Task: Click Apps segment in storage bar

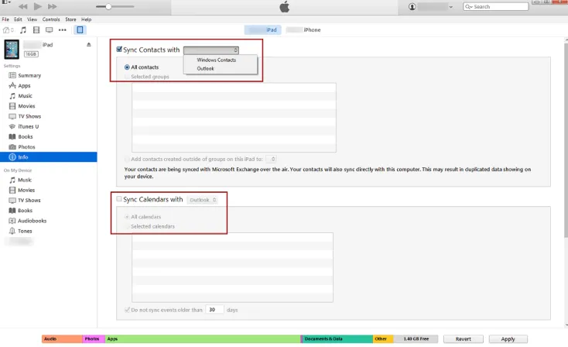Action: pyautogui.click(x=203, y=338)
